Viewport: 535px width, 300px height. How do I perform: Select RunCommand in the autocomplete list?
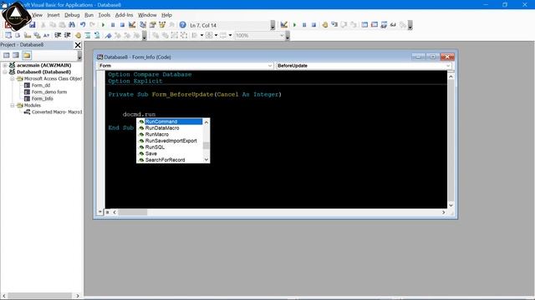point(170,122)
